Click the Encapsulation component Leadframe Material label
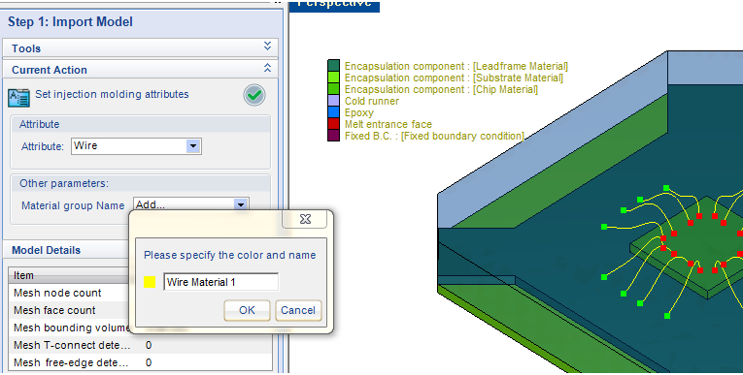The width and height of the screenshot is (743, 375). pos(456,66)
